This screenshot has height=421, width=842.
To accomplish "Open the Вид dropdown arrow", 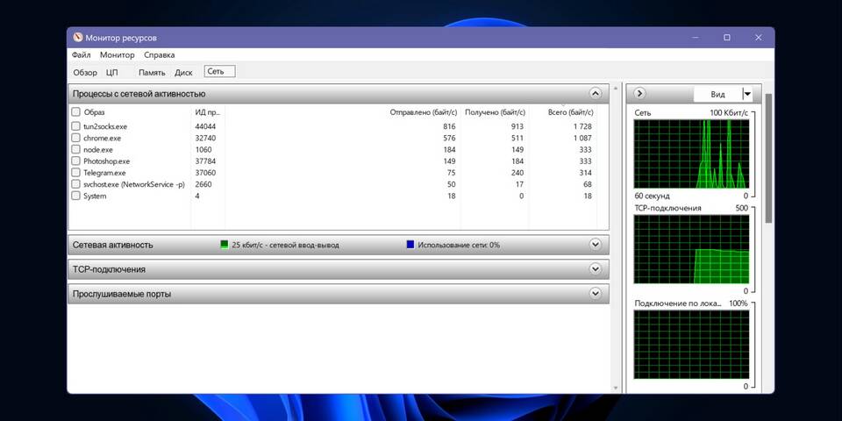I will click(x=747, y=94).
